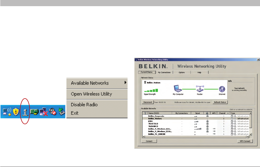Click the infrastructure type icon in Belkin_Corporate row
Image resolution: width=260 pixels, height=167 pixels.
(234, 116)
